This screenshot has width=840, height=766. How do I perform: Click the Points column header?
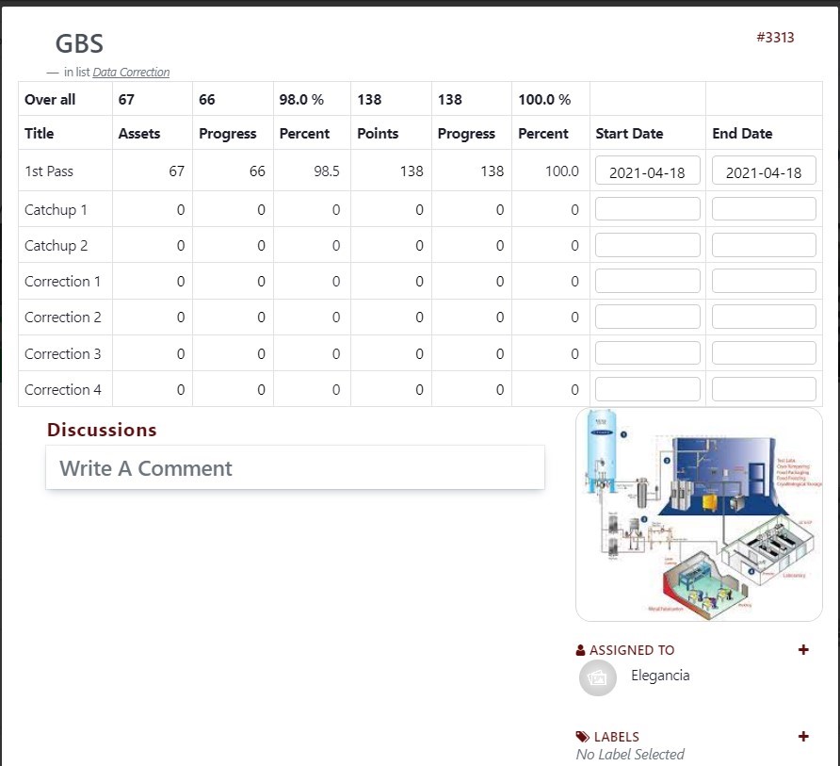378,134
